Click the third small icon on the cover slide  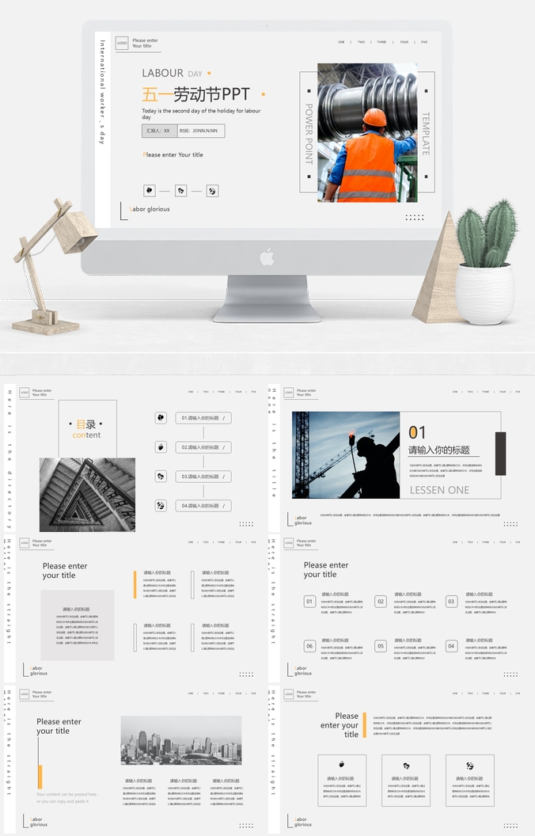pyautogui.click(x=212, y=191)
